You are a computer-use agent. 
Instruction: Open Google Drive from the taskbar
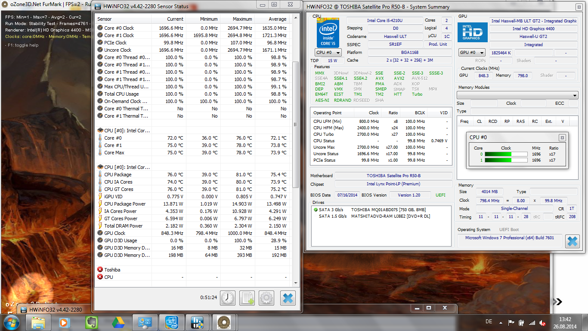tap(118, 322)
